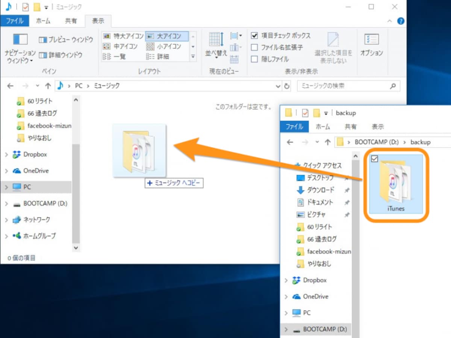Click backup breadcrumb in backup address bar
The height and width of the screenshot is (338, 451).
[x=420, y=142]
